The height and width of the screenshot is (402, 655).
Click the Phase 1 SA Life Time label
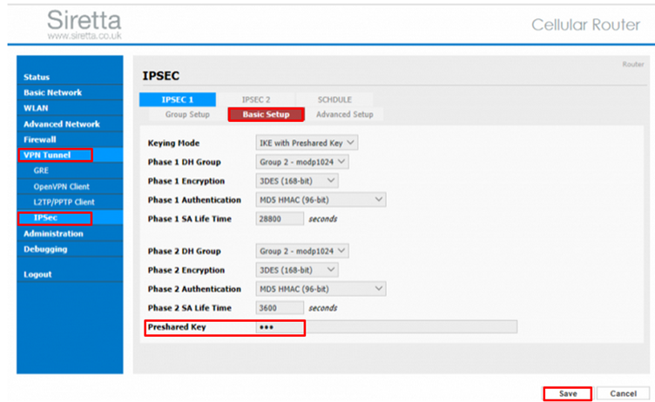(189, 218)
